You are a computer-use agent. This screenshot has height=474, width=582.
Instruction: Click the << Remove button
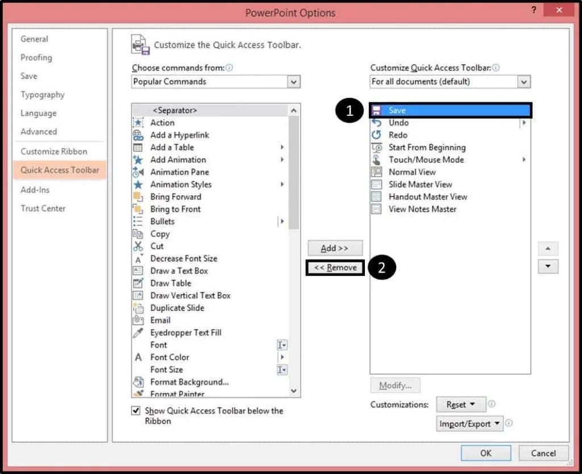click(335, 267)
